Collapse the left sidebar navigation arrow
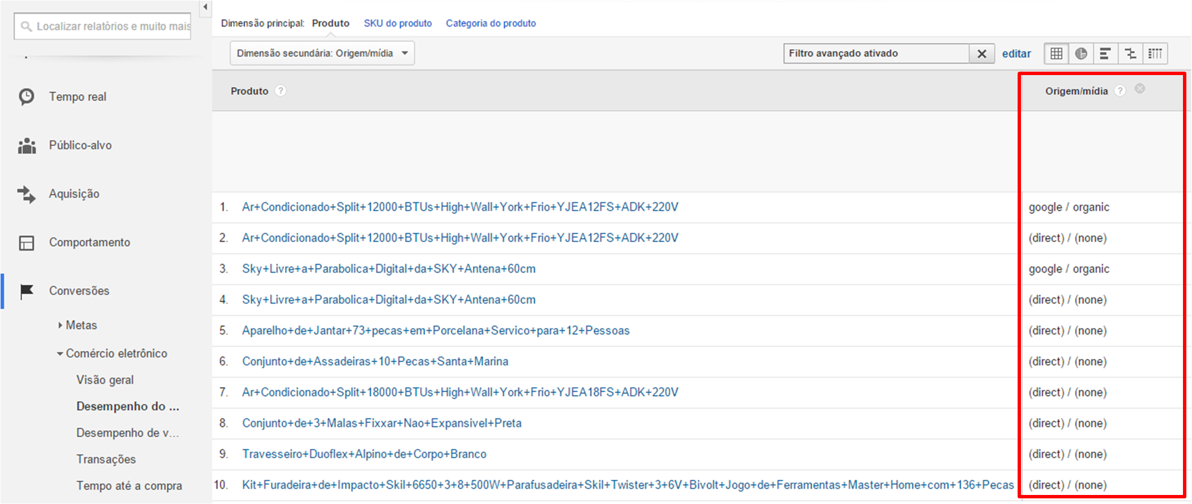Image resolution: width=1192 pixels, height=504 pixels. tap(205, 7)
